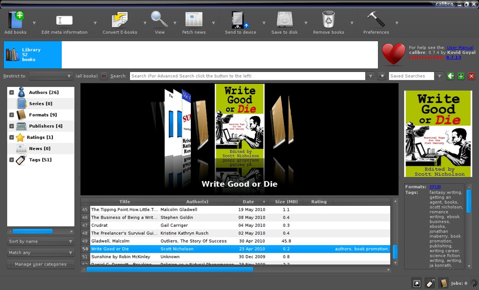Click the Add books icon

point(15,20)
